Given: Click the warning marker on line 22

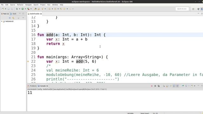Looking at the screenshot, I should click(x=28, y=61).
